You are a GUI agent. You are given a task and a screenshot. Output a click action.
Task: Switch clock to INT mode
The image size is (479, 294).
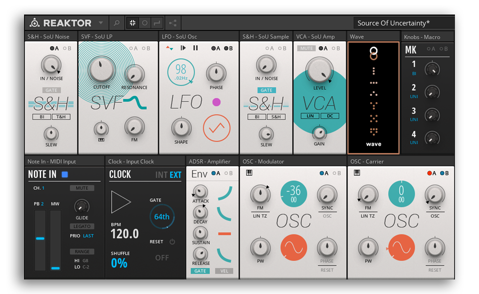pos(161,175)
